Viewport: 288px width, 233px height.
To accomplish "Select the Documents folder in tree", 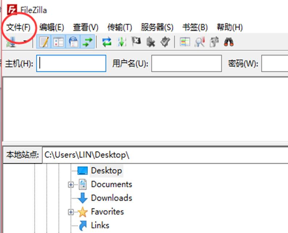I will [x=111, y=184].
